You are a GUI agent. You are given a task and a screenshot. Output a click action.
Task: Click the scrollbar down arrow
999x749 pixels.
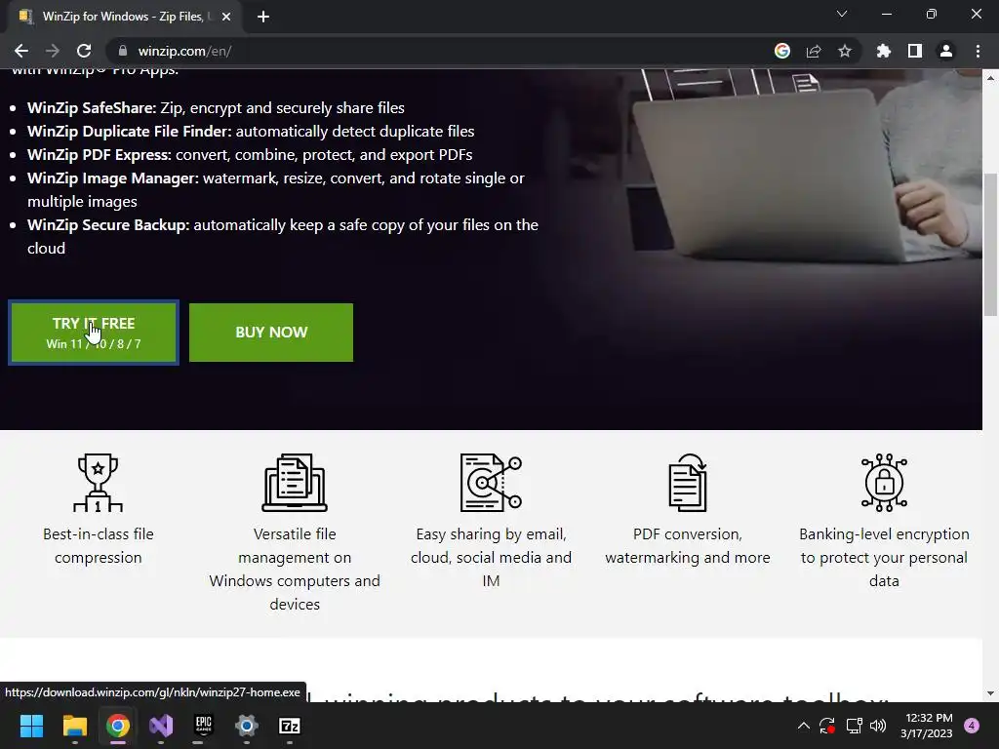990,693
